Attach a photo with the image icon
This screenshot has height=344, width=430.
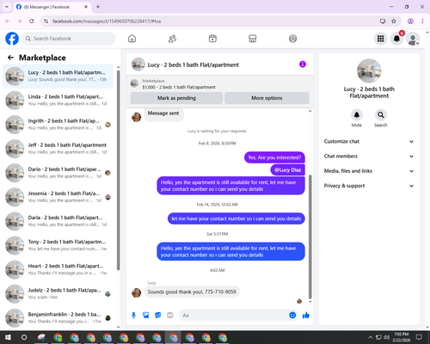(146, 316)
